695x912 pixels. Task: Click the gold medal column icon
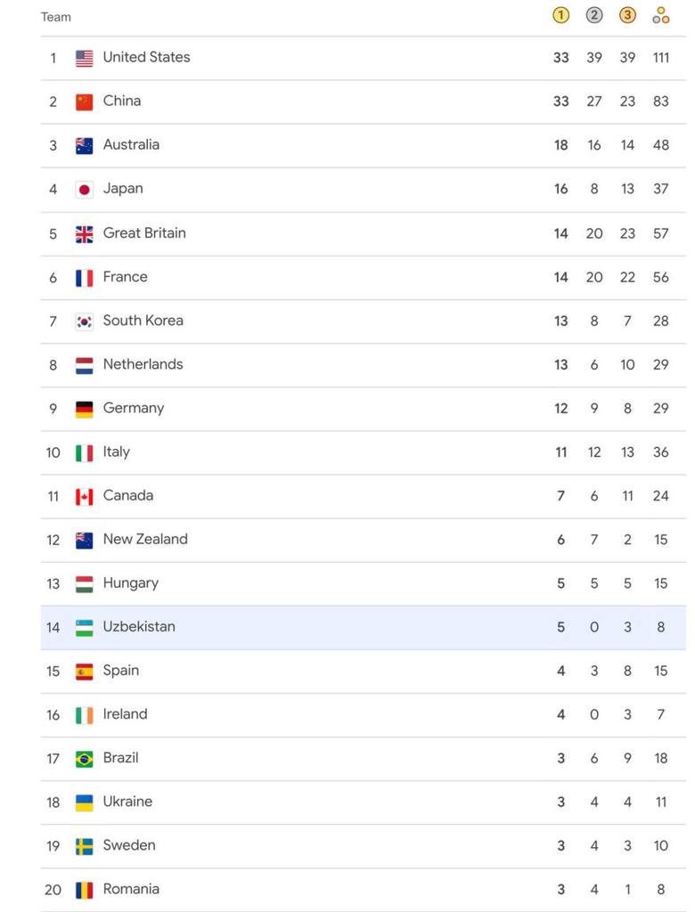(x=560, y=15)
